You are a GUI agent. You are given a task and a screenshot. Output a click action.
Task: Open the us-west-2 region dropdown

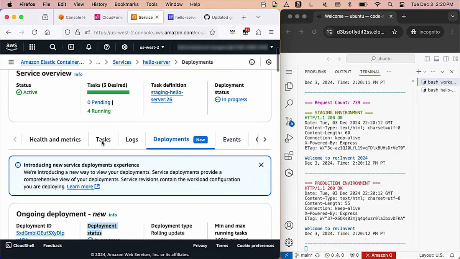point(152,47)
